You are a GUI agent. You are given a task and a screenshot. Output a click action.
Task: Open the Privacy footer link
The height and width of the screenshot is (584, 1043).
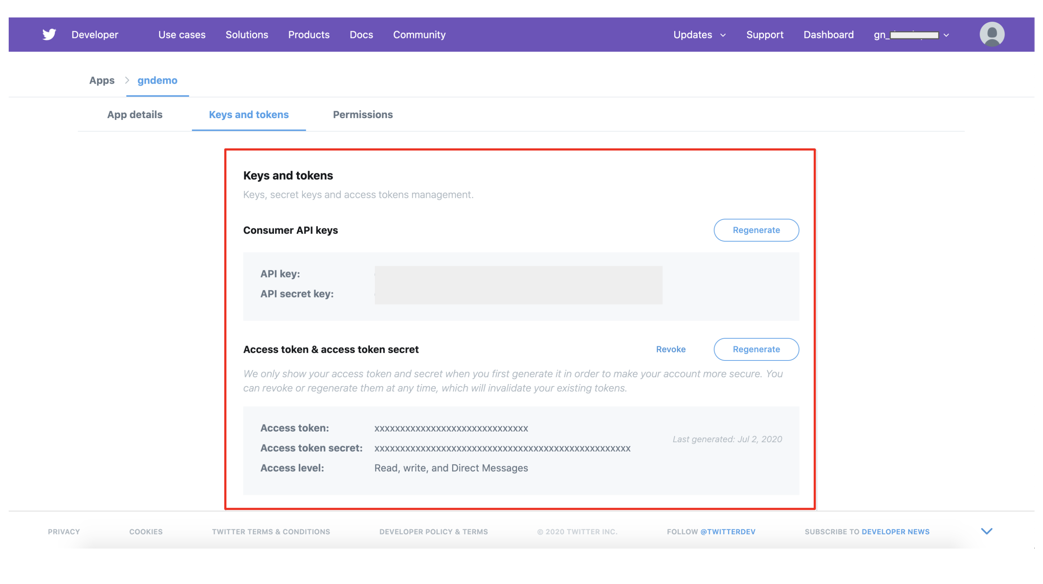click(64, 532)
